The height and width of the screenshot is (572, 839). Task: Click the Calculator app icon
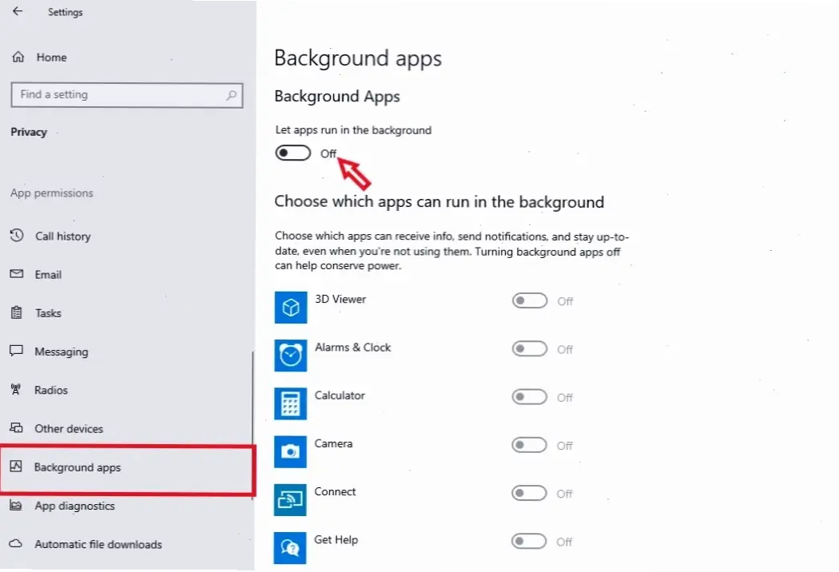coord(291,403)
